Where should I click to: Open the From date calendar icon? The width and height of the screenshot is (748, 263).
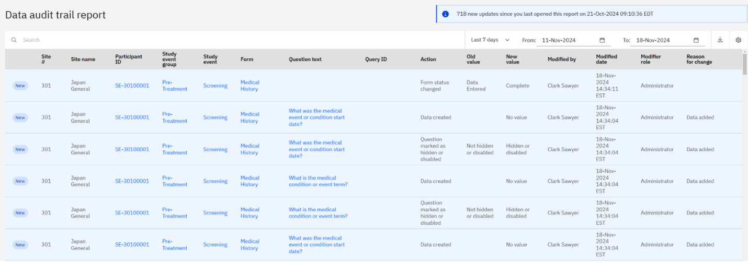pos(602,40)
